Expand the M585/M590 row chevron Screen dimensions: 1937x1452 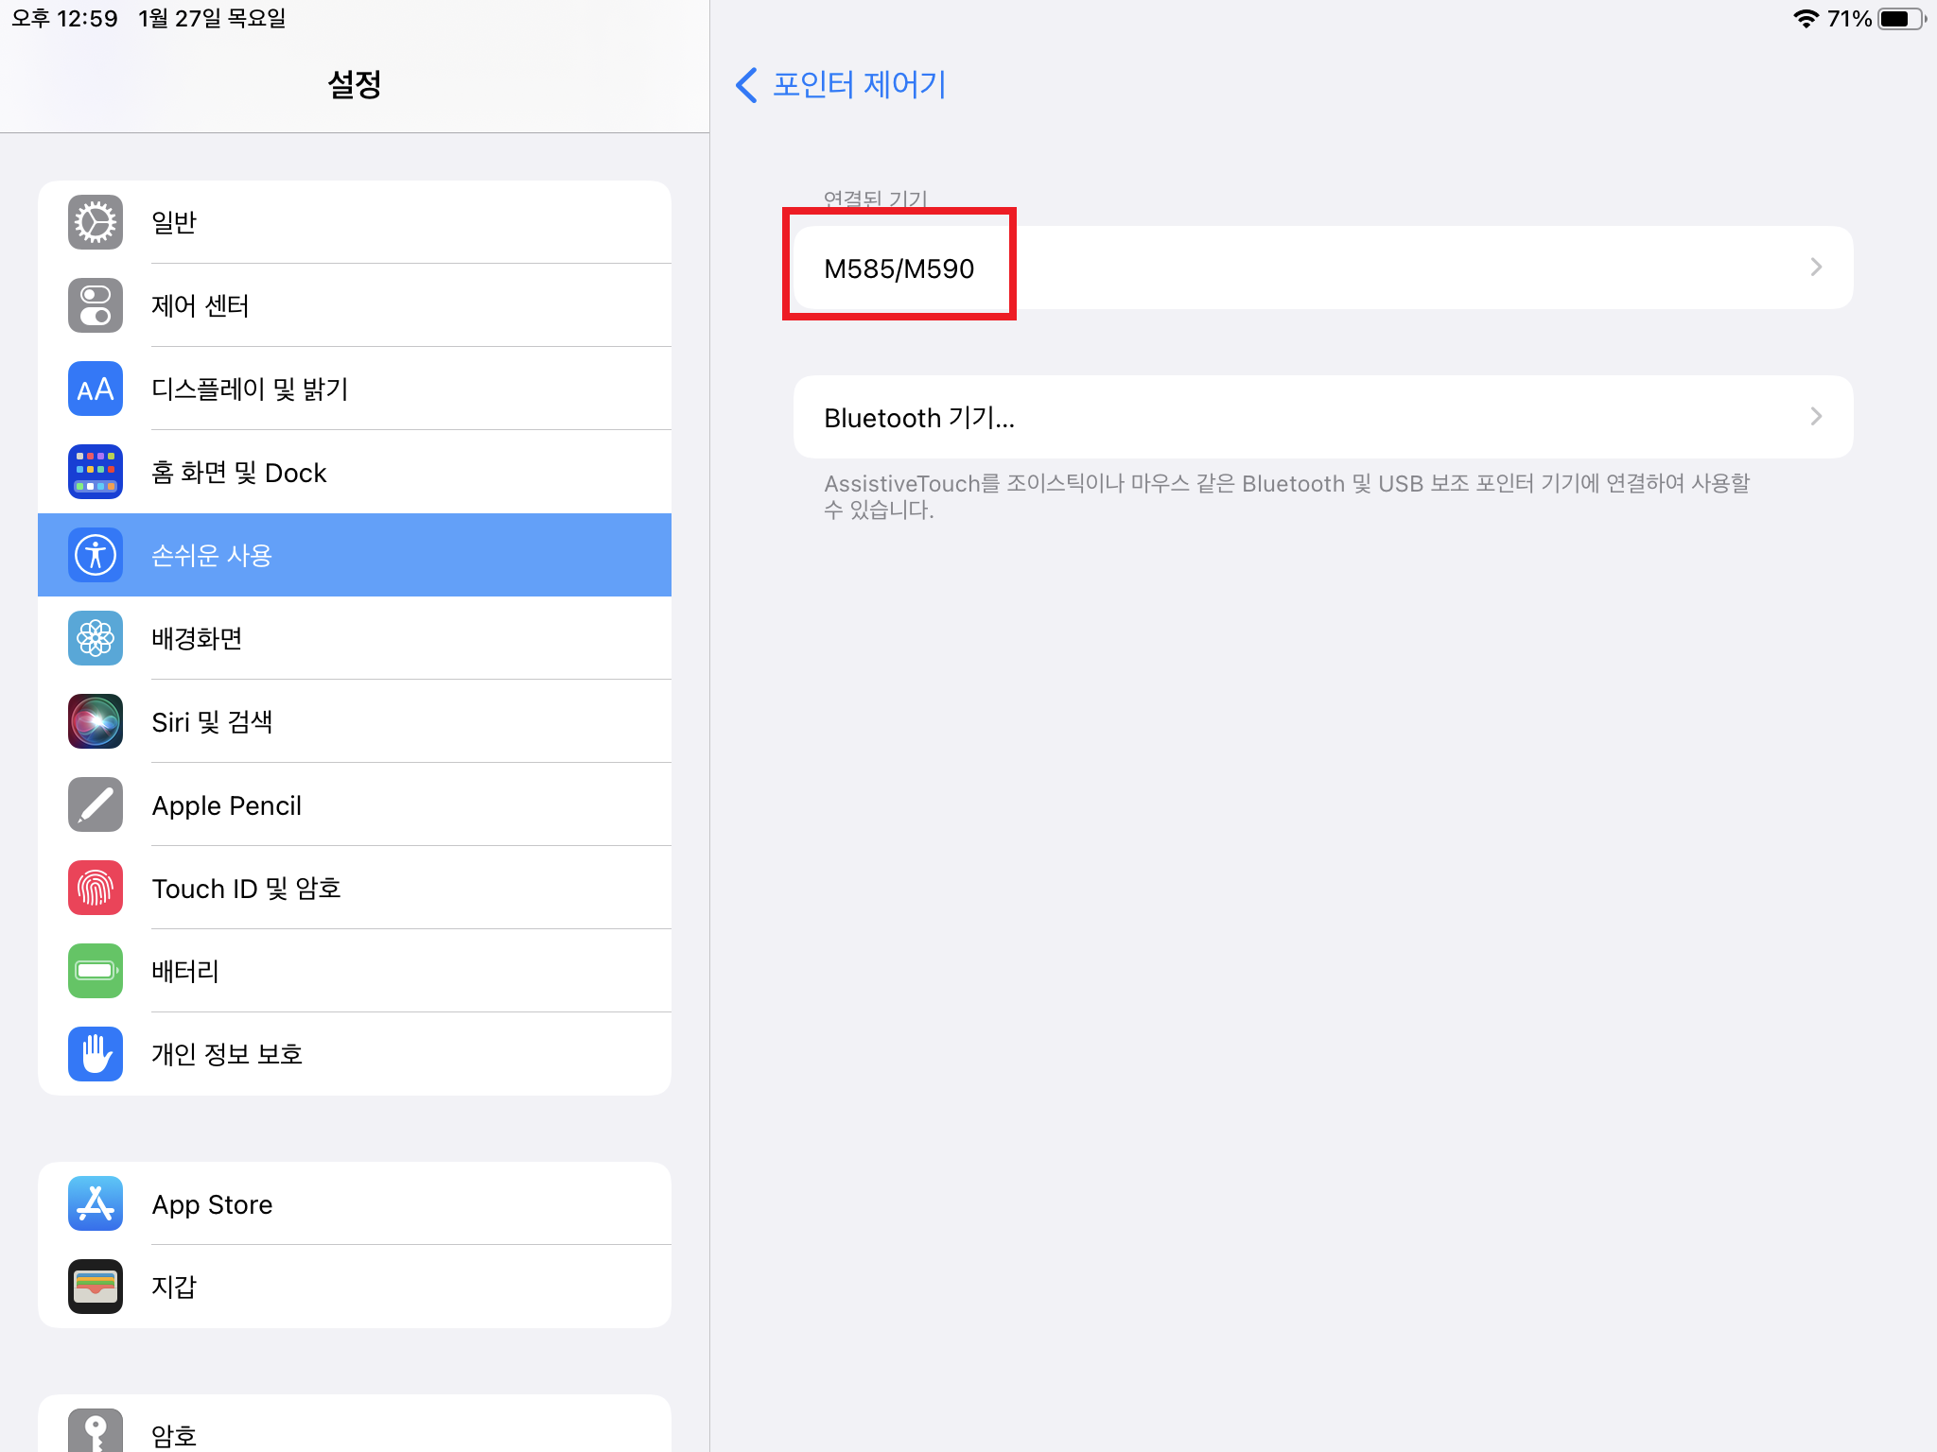click(1815, 268)
